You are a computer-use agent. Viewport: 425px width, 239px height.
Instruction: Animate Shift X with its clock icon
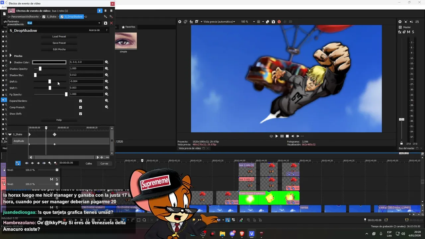click(x=107, y=81)
